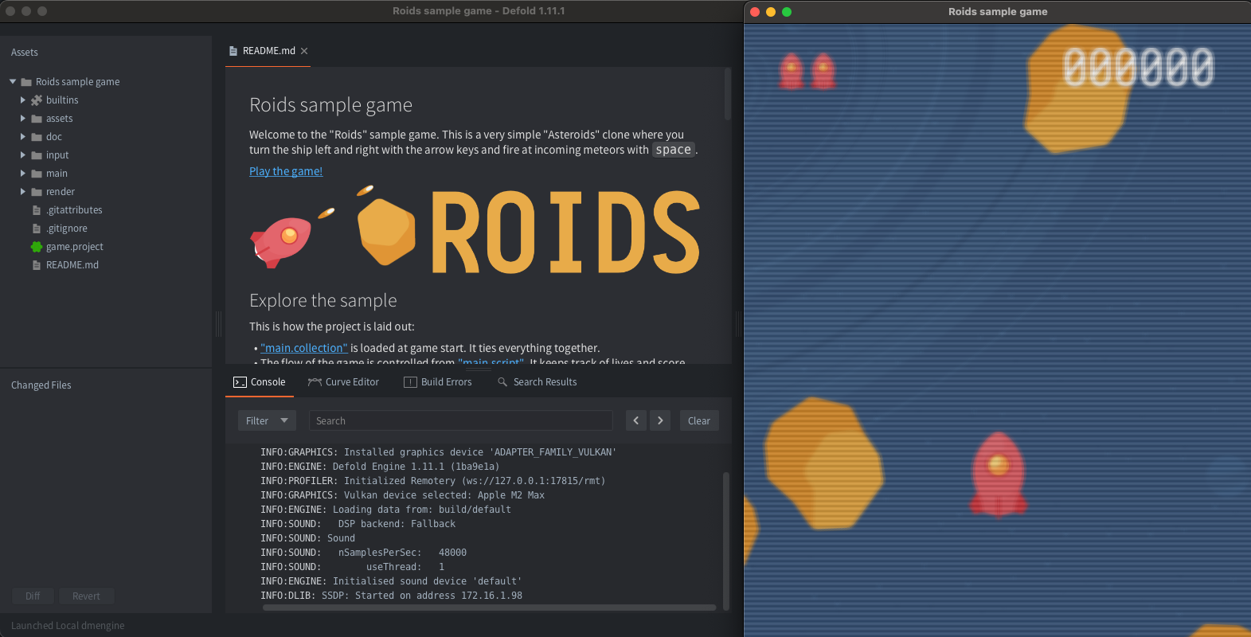This screenshot has width=1251, height=637.
Task: Close the README.md editor tab
Action: coord(304,51)
